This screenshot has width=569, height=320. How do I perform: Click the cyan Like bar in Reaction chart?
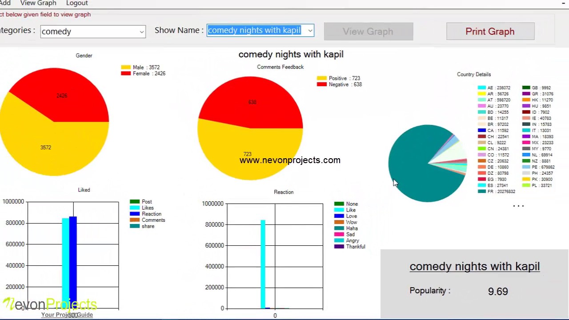[263, 264]
